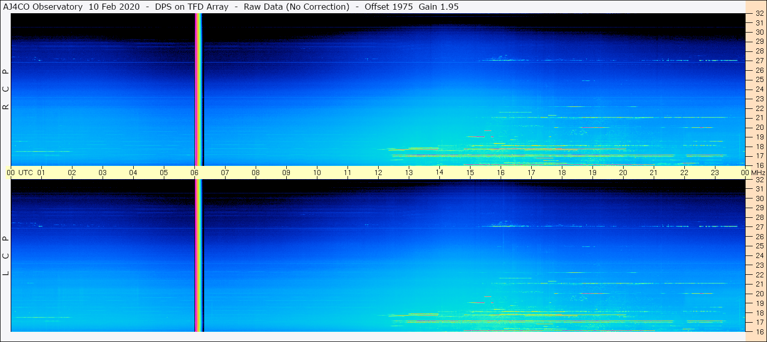Click the 20 MHz label on lower LCP scale

[759, 294]
